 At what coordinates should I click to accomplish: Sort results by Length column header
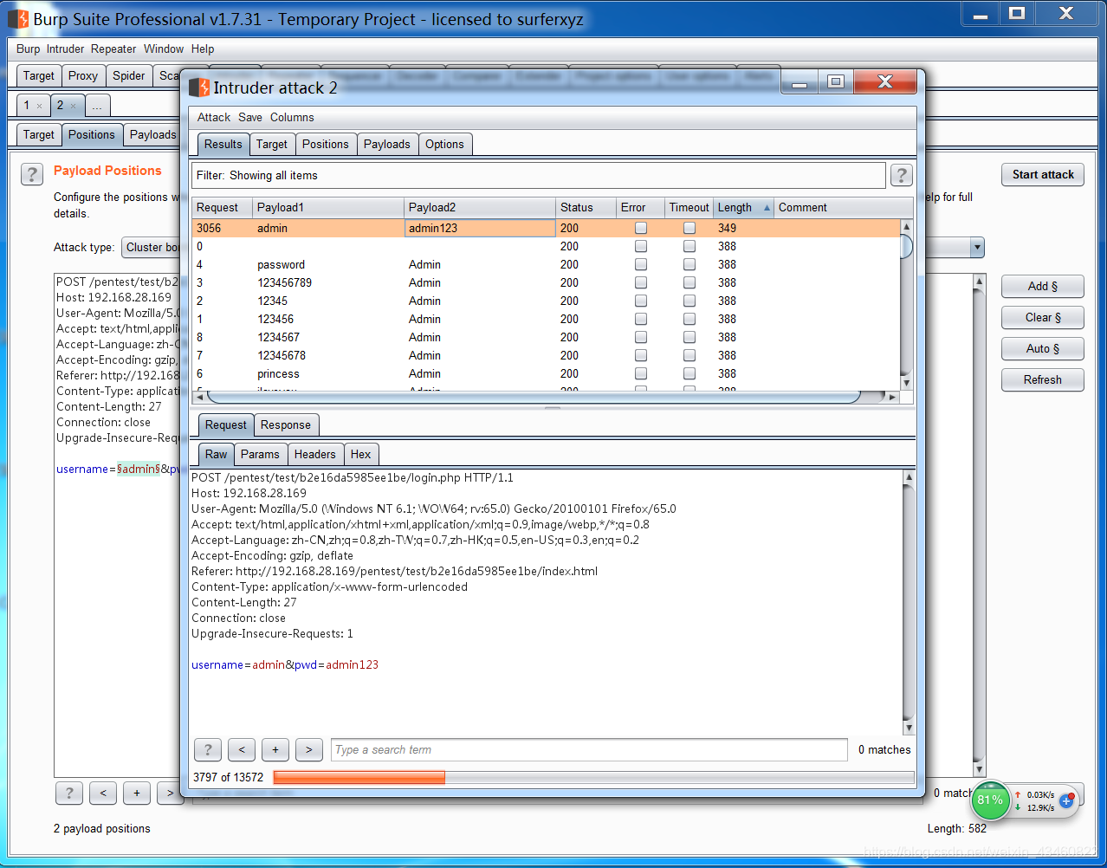[x=743, y=207]
